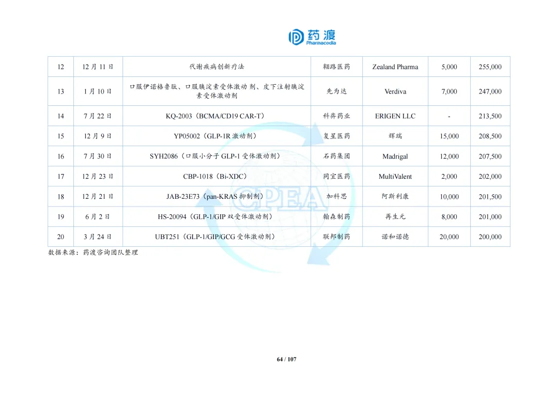This screenshot has width=558, height=394.
Task: Click the HS-20094 project cell
Action: pyautogui.click(x=216, y=216)
